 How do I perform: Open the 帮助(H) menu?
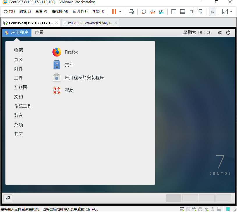(x=98, y=11)
